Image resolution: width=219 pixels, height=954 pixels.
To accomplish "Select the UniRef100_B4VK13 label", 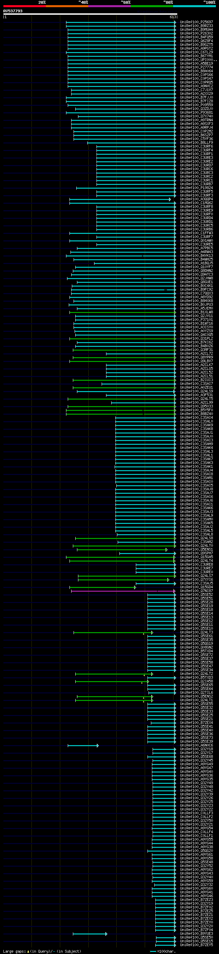I will [x=196, y=256].
